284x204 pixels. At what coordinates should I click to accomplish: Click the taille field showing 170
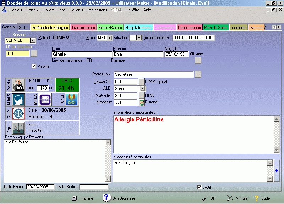click(43, 88)
